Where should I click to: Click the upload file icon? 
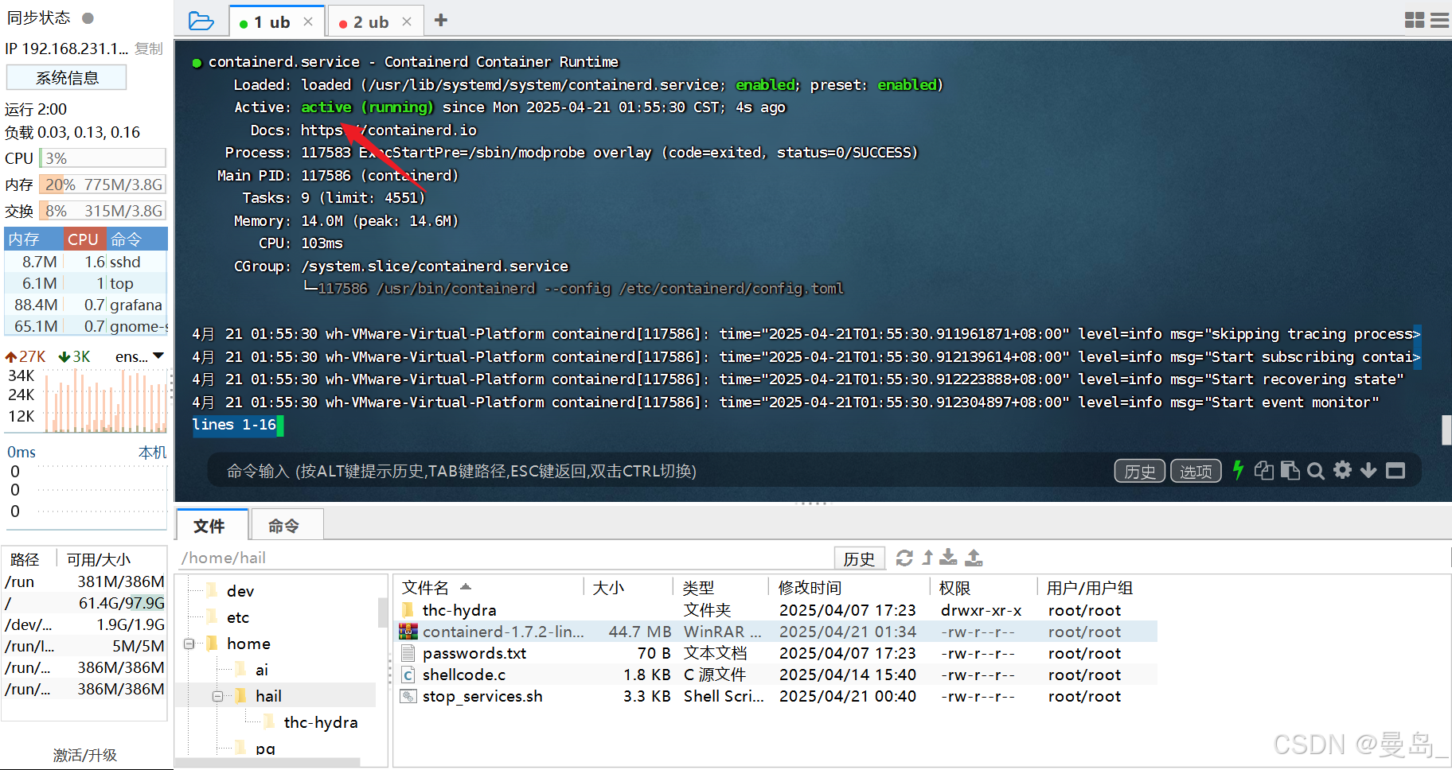[974, 558]
